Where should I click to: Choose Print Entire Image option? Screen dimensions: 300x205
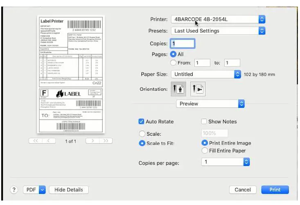pos(205,143)
